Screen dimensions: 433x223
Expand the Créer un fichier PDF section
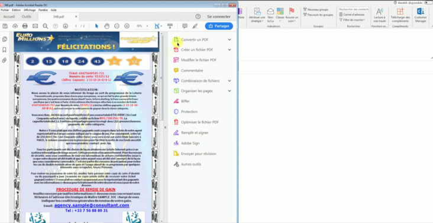(230, 50)
